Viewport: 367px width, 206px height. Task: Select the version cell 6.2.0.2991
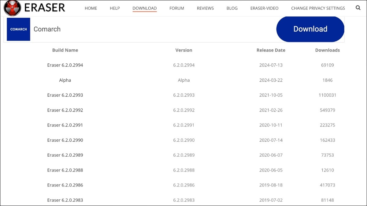tap(184, 125)
